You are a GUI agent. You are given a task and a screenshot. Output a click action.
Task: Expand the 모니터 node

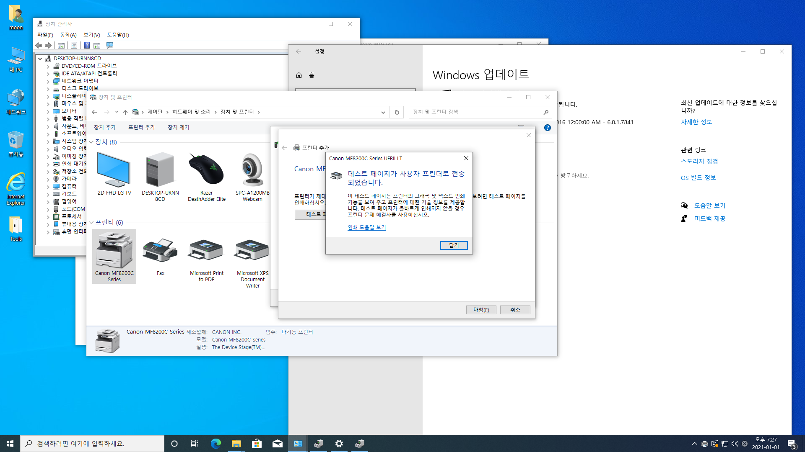48,111
